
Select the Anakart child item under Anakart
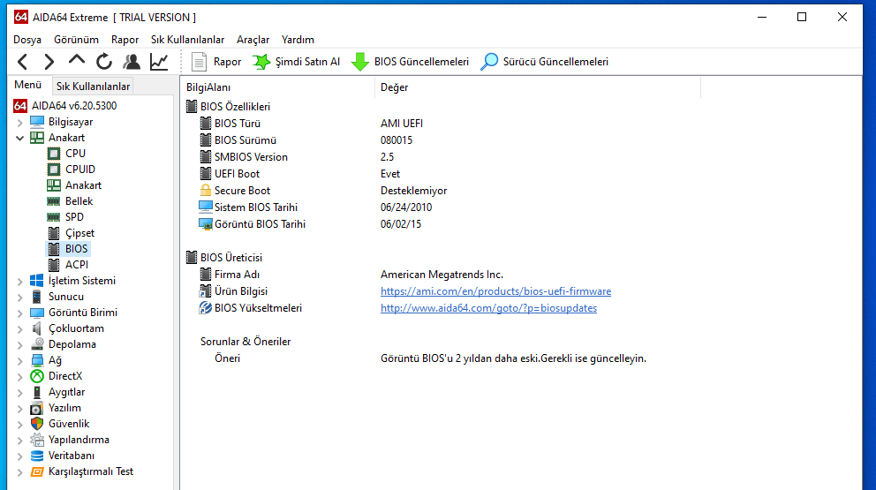point(83,185)
